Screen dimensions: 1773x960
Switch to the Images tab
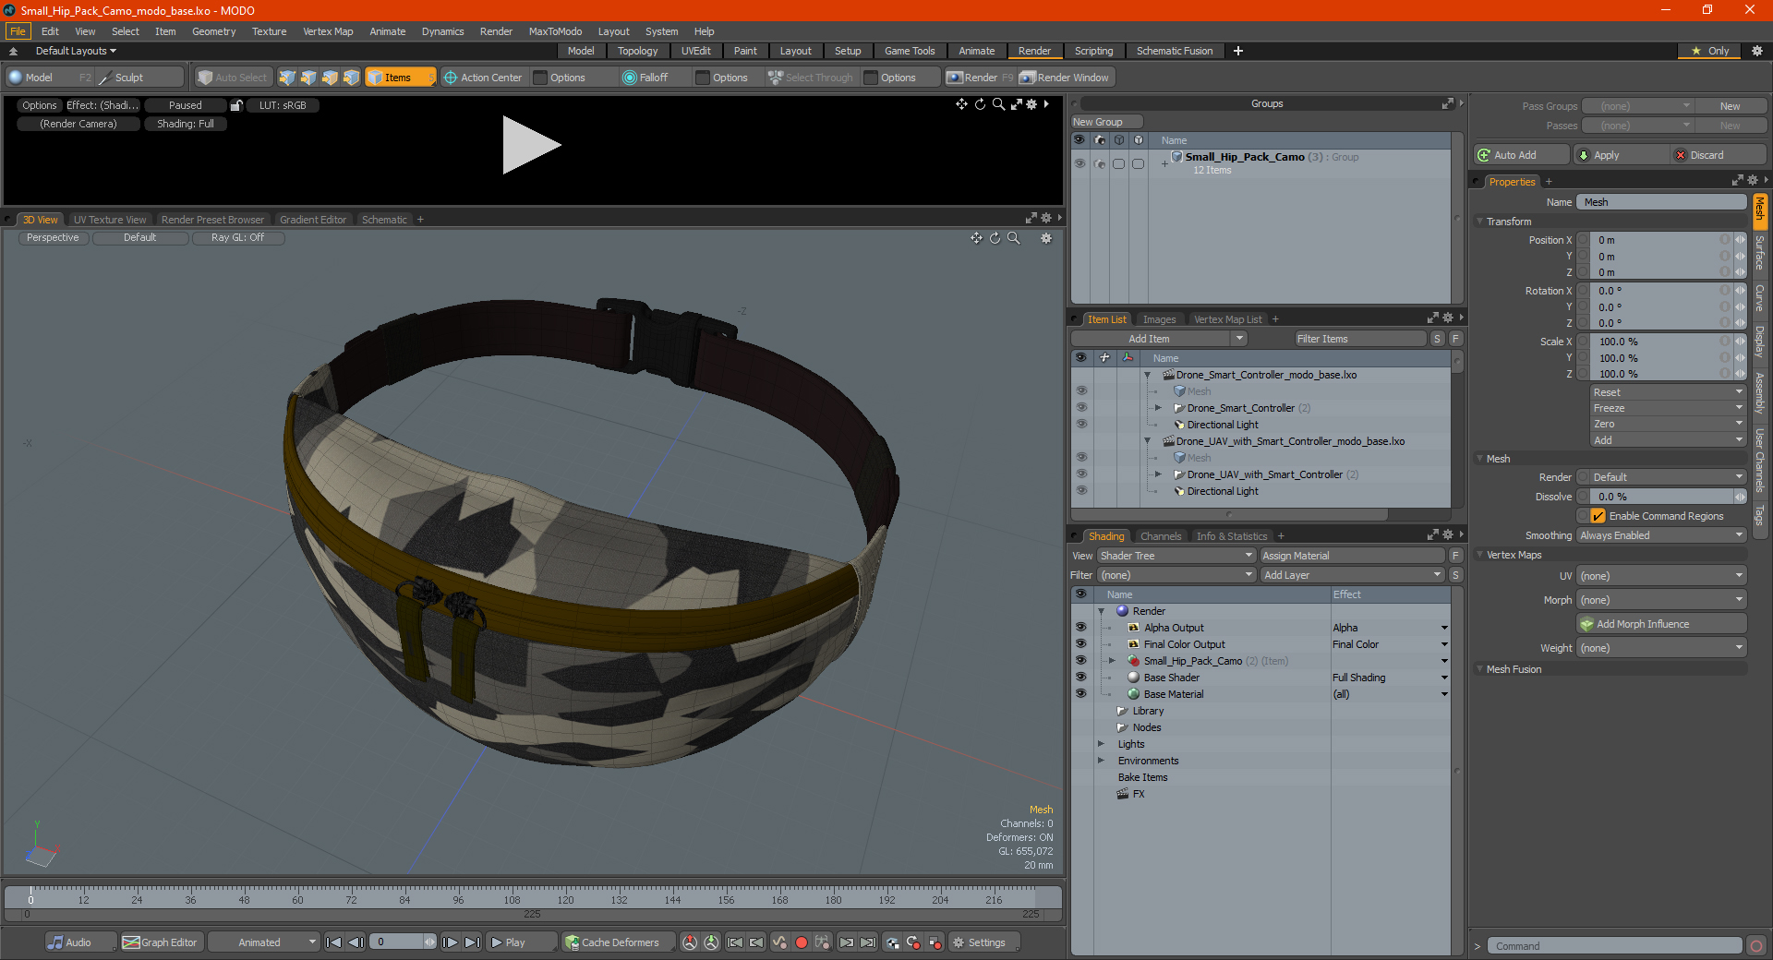tap(1159, 319)
